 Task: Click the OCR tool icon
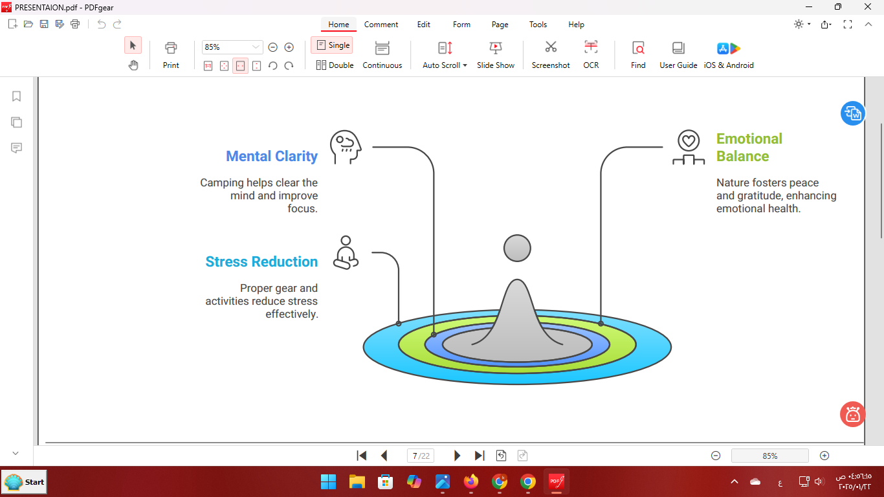coord(590,48)
